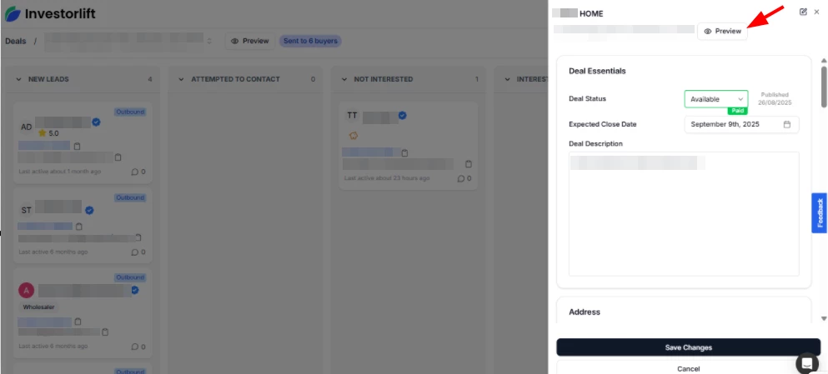Image resolution: width=828 pixels, height=374 pixels.
Task: Click the scrollbar thumb in the deal panel
Action: pyautogui.click(x=823, y=87)
